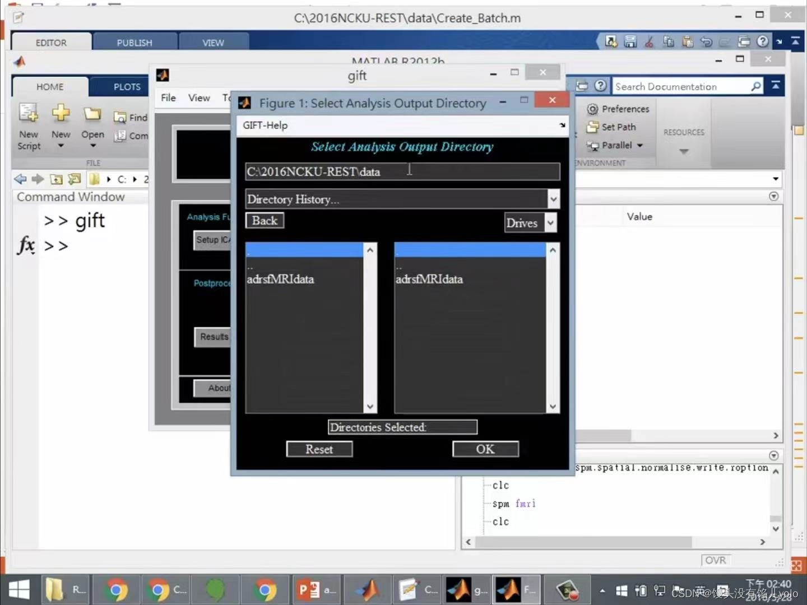
Task: Click the Set Path icon
Action: point(592,127)
